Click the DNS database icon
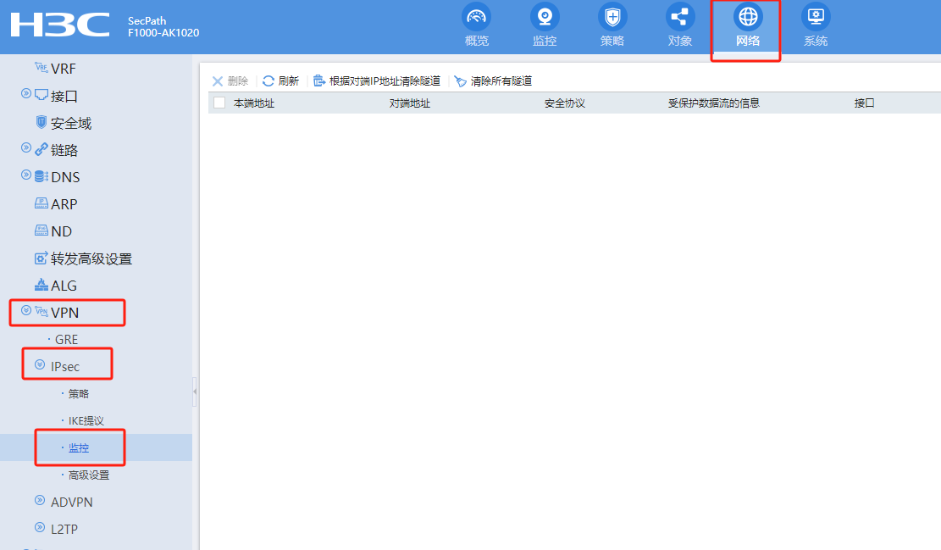Screen dimensions: 941x550 coord(42,176)
